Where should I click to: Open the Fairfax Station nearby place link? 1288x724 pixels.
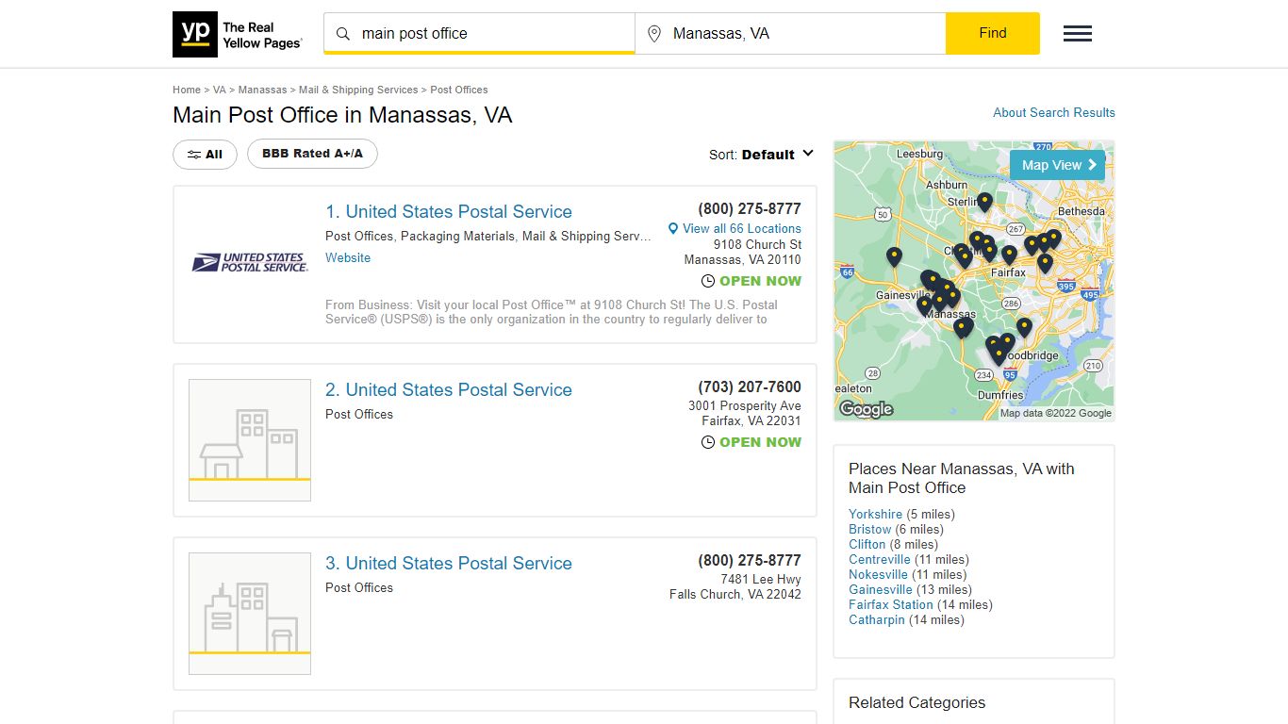coord(891,605)
